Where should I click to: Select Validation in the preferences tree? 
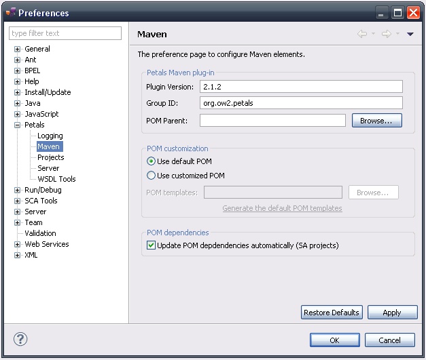point(40,233)
